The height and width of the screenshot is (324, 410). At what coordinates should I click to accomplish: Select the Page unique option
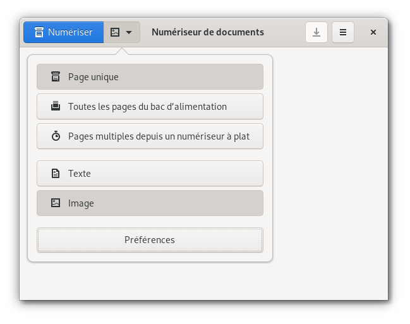(93, 77)
